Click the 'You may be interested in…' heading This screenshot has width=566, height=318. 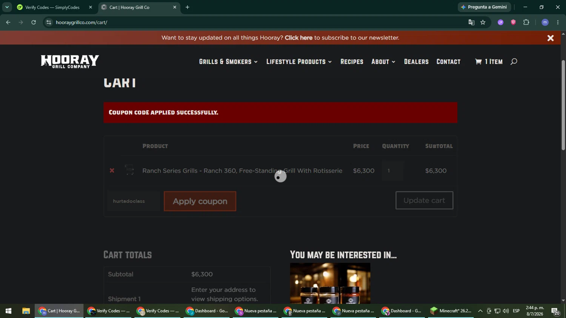coord(343,255)
